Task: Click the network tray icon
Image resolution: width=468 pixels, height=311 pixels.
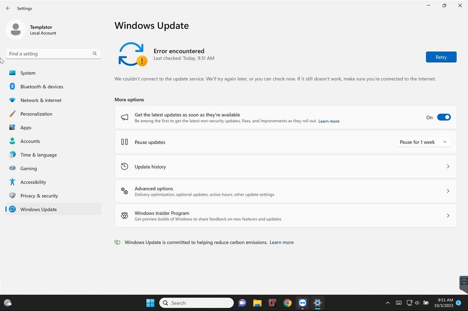Action: point(409,303)
